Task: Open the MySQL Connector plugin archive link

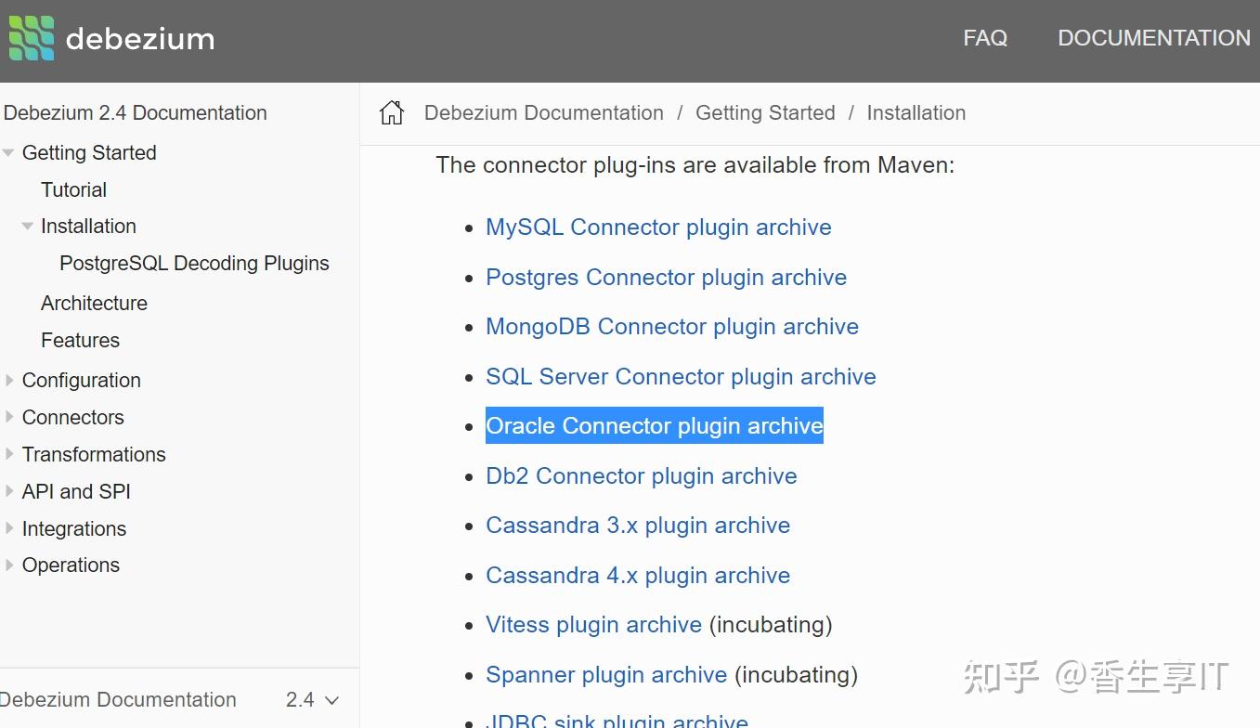Action: [658, 227]
